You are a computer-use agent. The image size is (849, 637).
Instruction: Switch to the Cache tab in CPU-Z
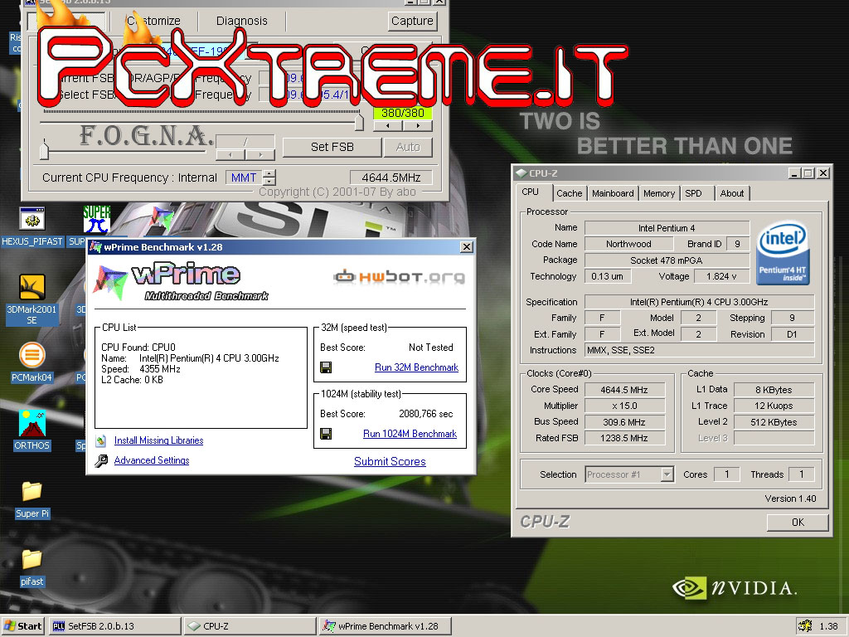(x=569, y=193)
